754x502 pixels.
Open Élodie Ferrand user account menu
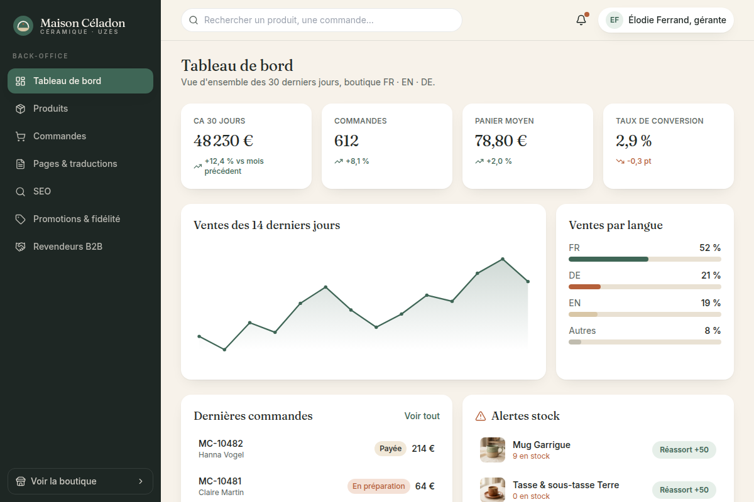click(x=666, y=20)
